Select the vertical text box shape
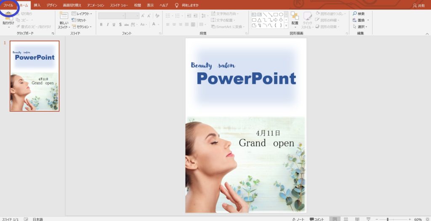Viewport: 431px width, 221px height. click(x=259, y=14)
